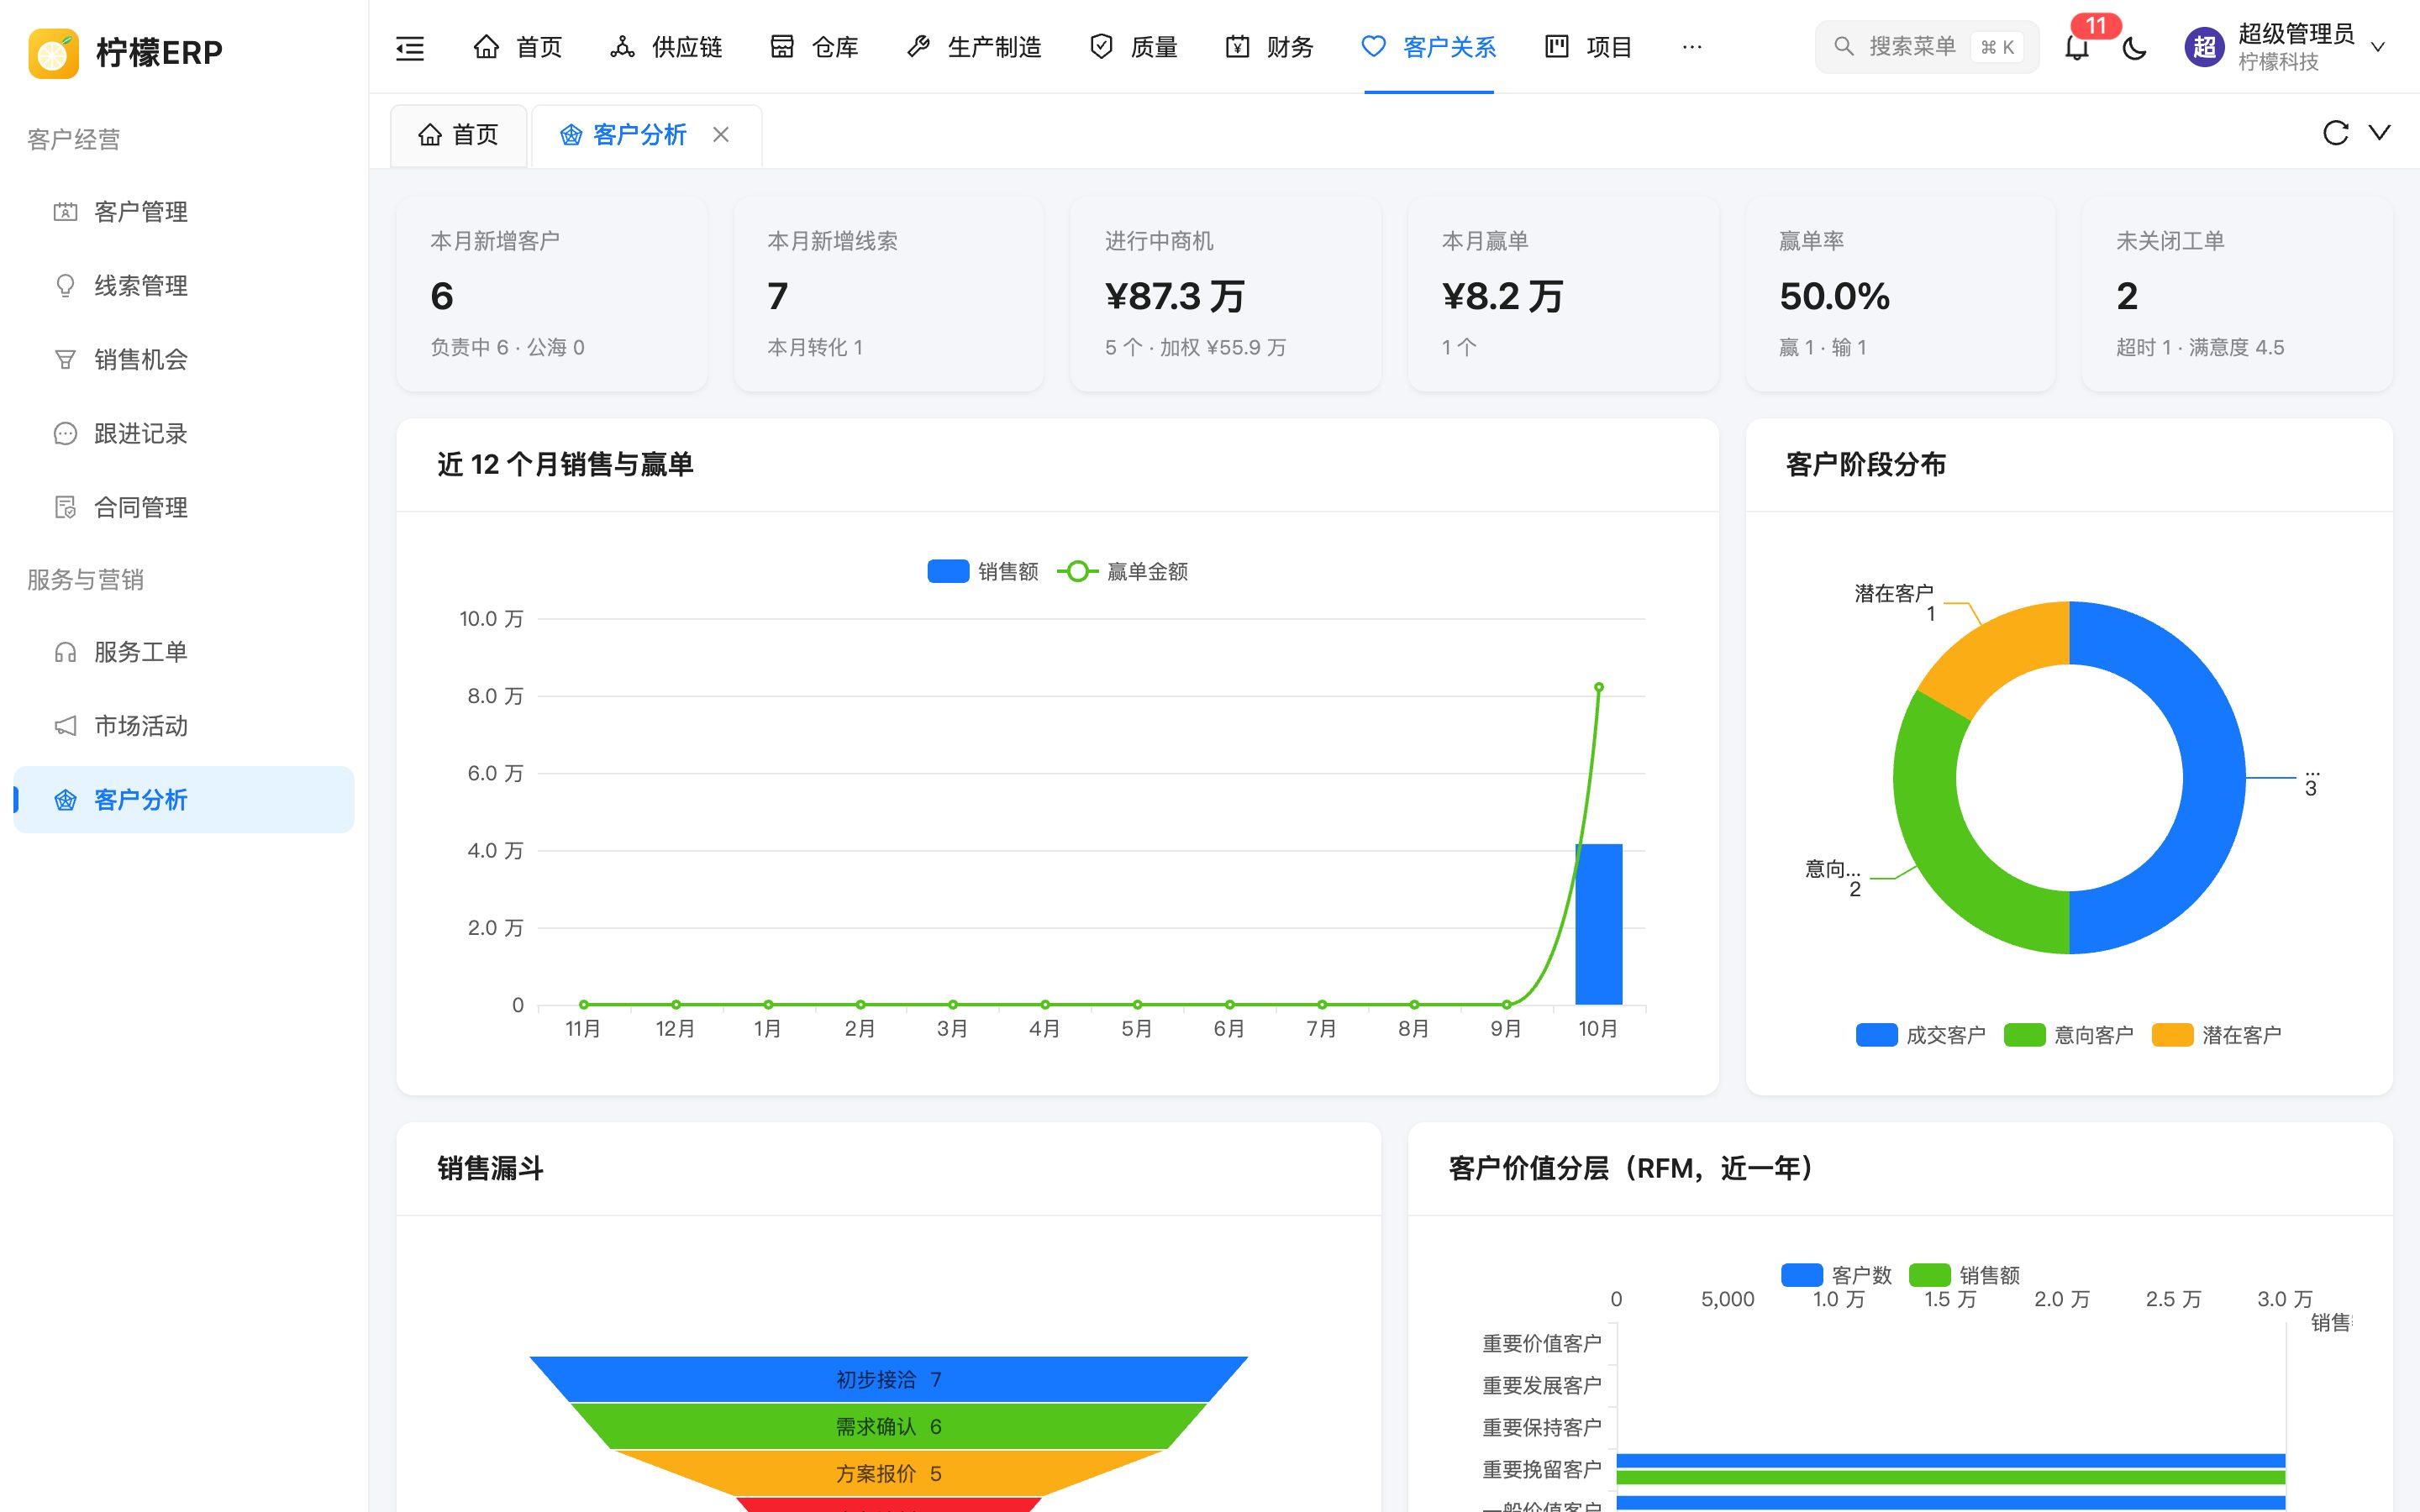
Task: Open 客户管理 in the sidebar
Action: pyautogui.click(x=184, y=212)
